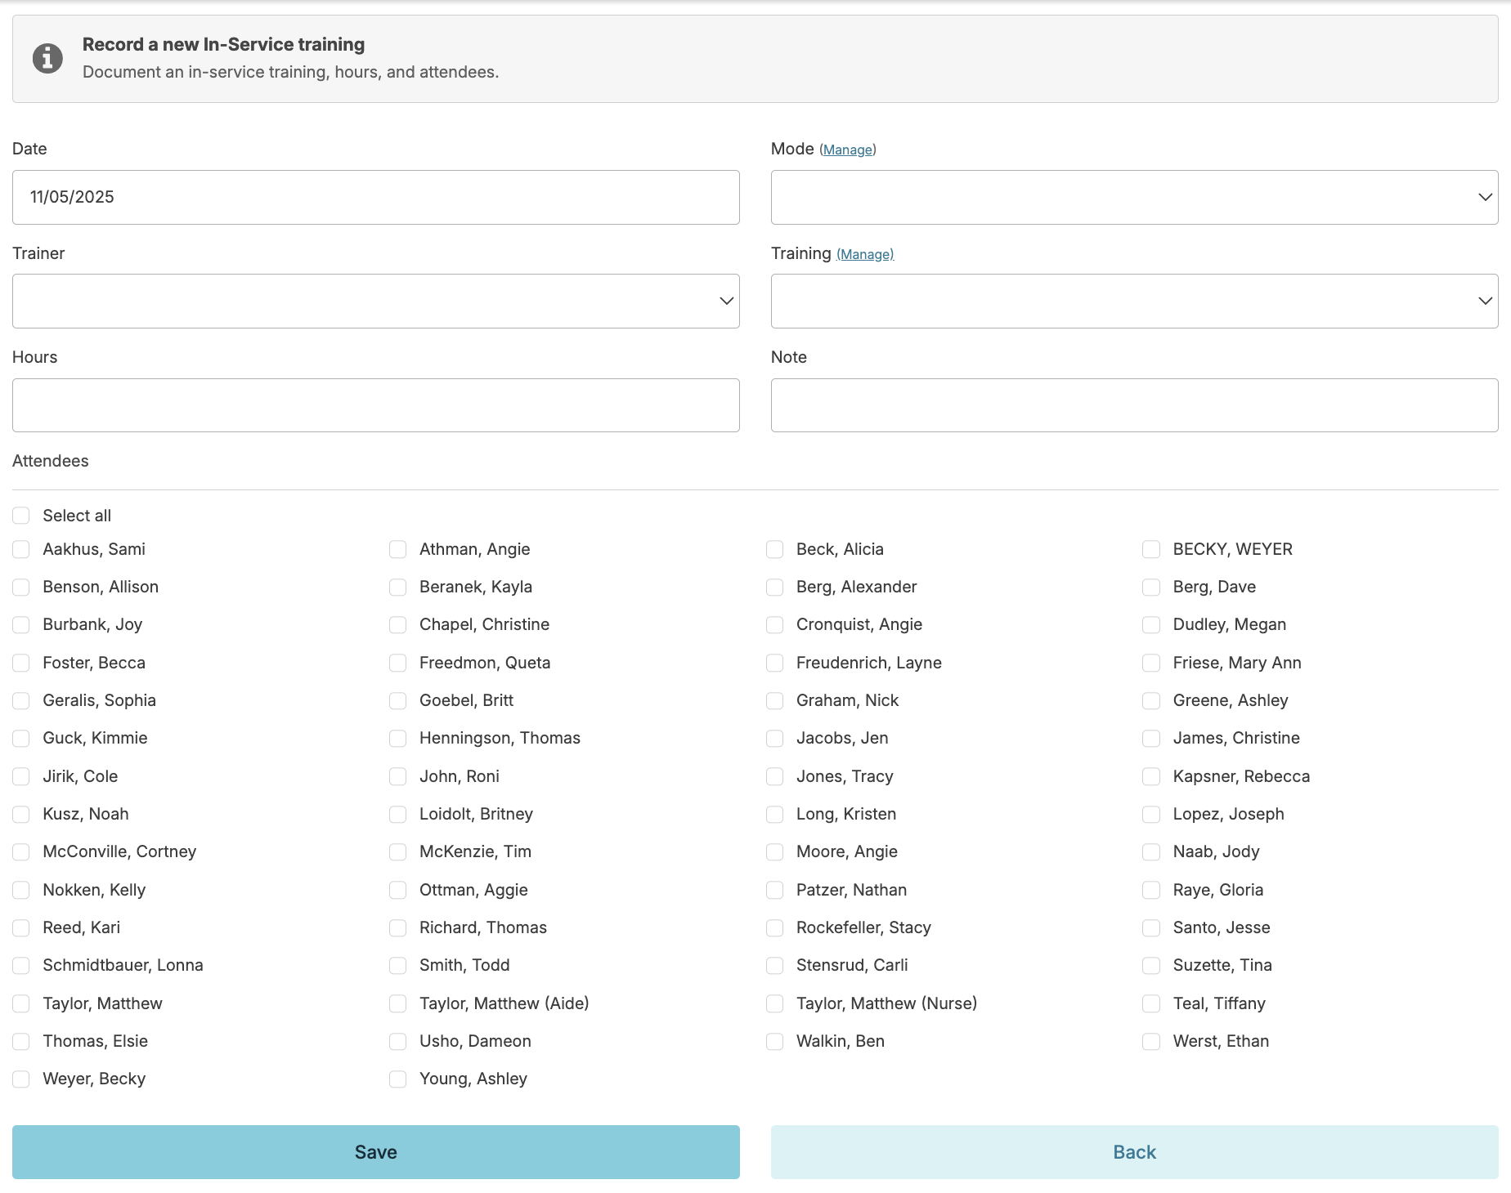
Task: Check the Aakhus, Sami attendee box
Action: tap(21, 549)
